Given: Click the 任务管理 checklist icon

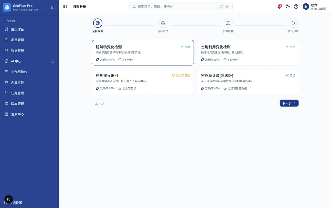Looking at the screenshot, I should [6, 93].
